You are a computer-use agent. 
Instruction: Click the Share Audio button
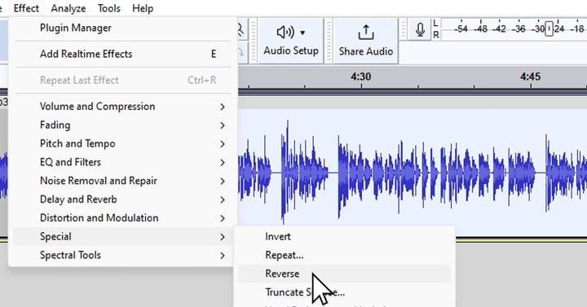pos(366,41)
